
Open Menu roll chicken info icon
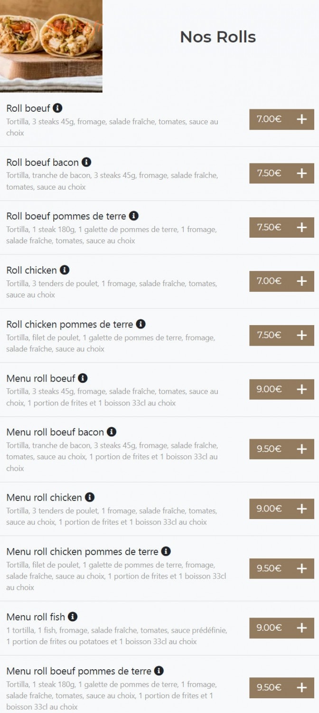tap(90, 497)
